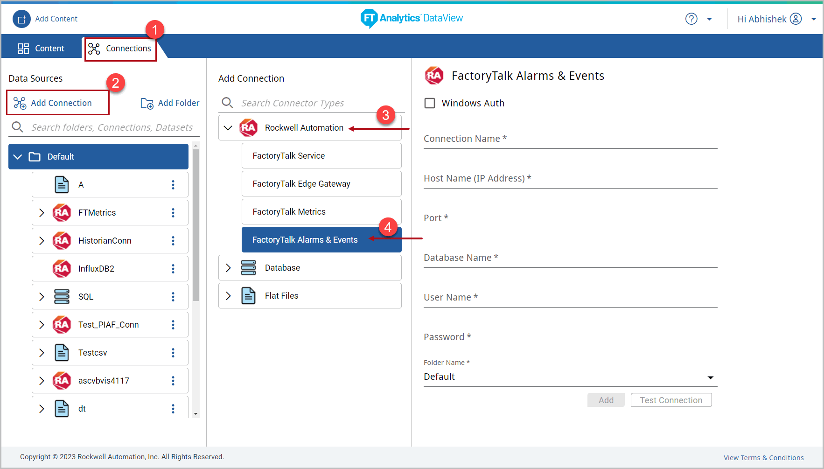Open three-dot menu for FTMetrics

(x=173, y=213)
